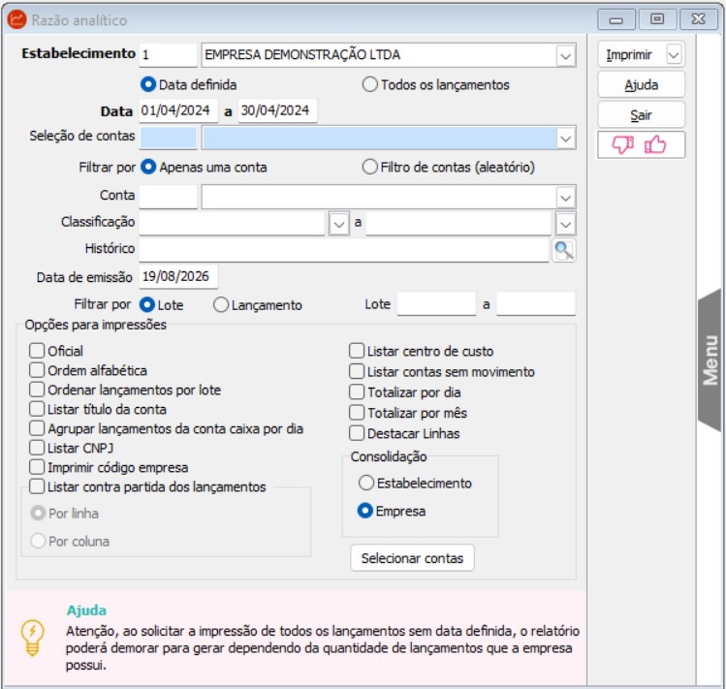The height and width of the screenshot is (689, 726).
Task: Open the Conta dropdown arrow
Action: pyautogui.click(x=565, y=198)
